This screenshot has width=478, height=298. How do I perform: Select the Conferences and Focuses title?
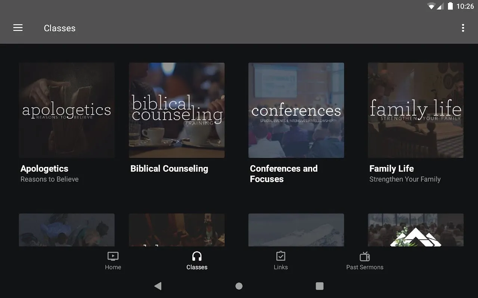pos(283,174)
